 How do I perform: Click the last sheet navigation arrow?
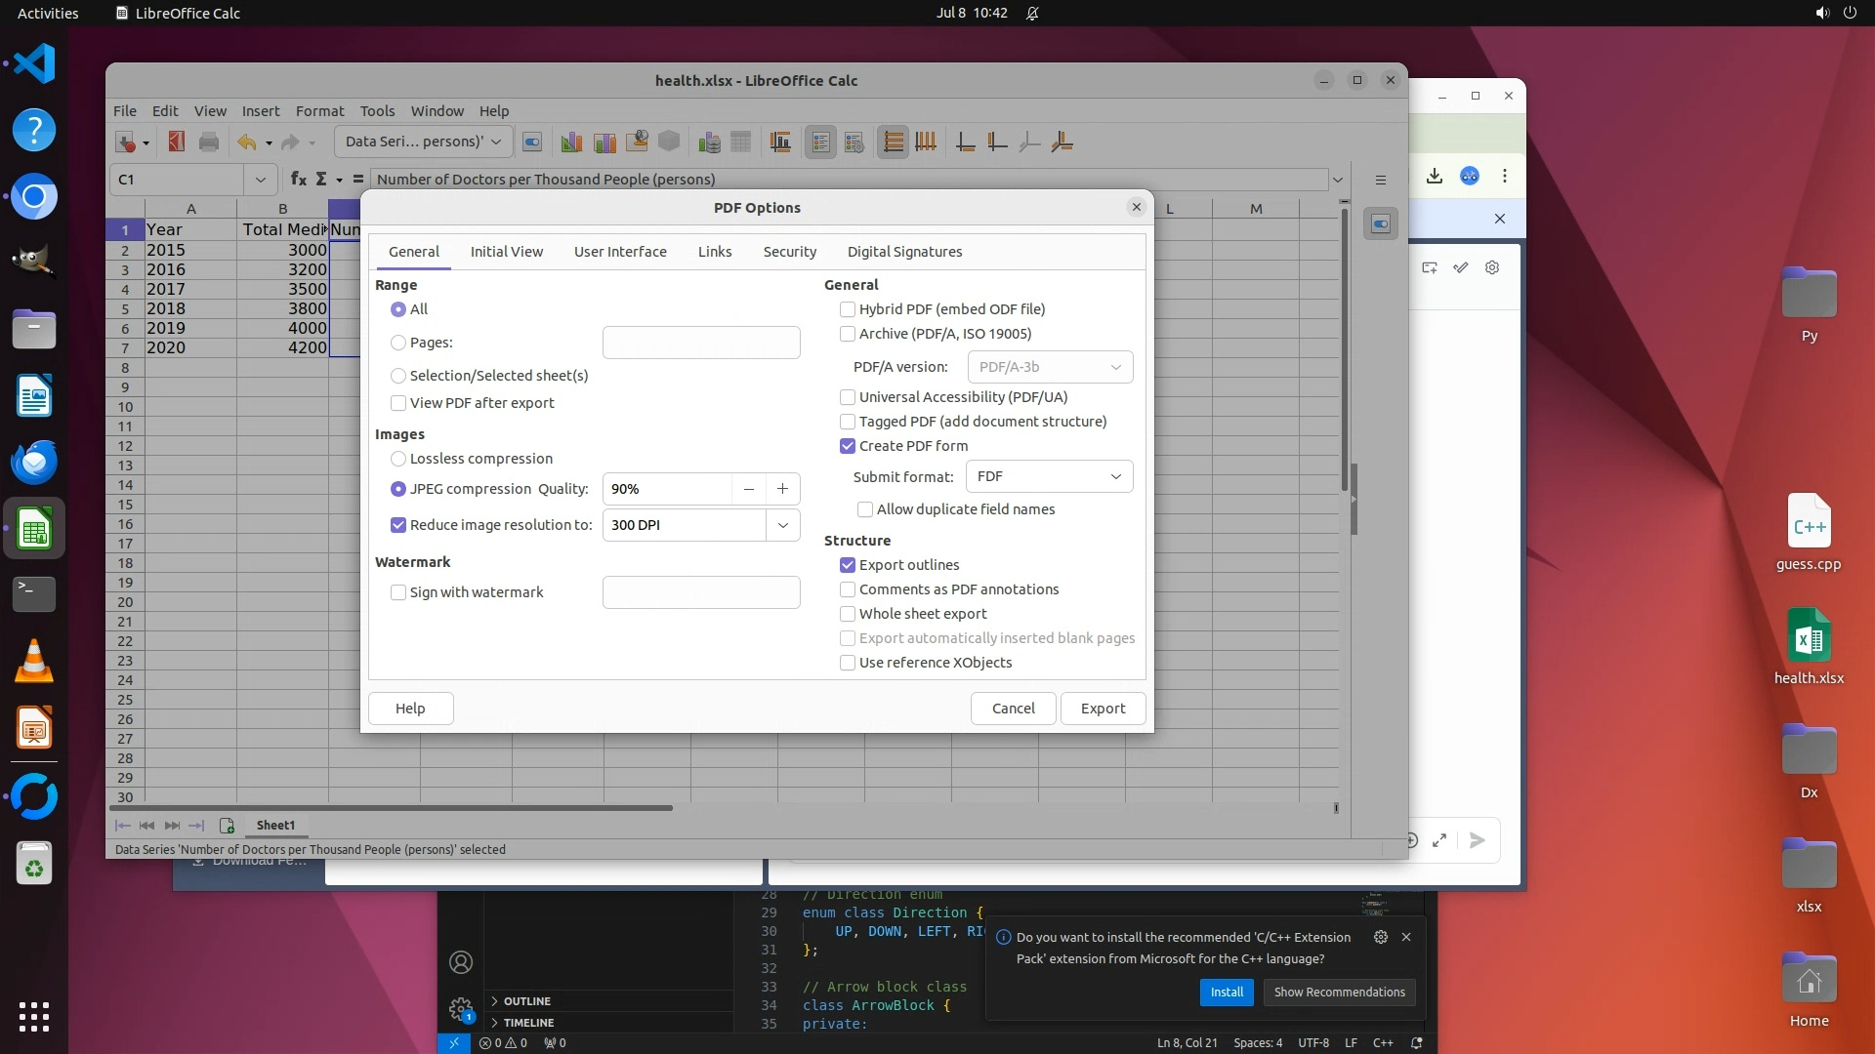pos(196,826)
